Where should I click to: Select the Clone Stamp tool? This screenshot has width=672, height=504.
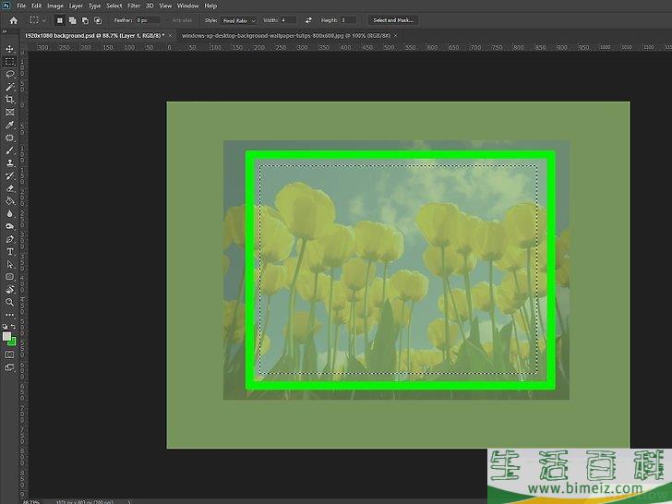(10, 163)
